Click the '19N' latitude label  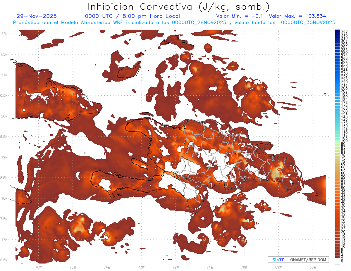[x=5, y=157]
